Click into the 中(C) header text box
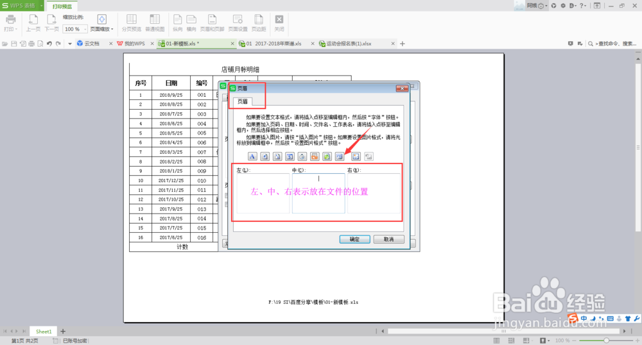The image size is (642, 345). [318, 194]
